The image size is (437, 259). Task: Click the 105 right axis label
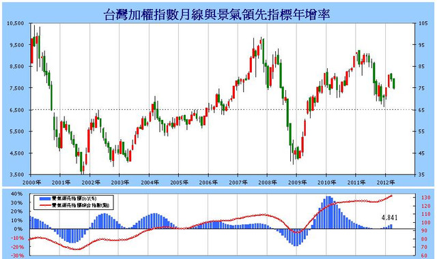click(423, 23)
